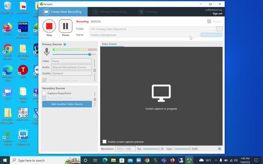This screenshot has height=164, width=263.
Task: Click the microphone icon in Primary Sources
Action: [x=46, y=52]
